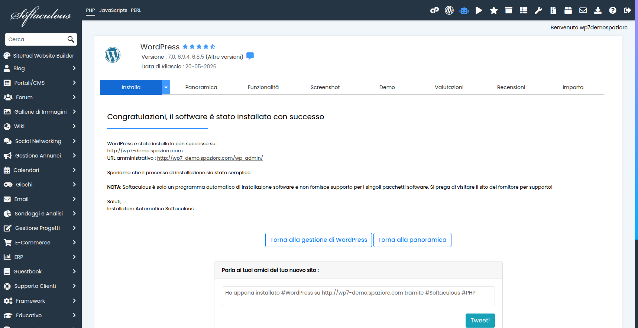
Task: Expand the Educativo category chevron
Action: click(x=74, y=315)
